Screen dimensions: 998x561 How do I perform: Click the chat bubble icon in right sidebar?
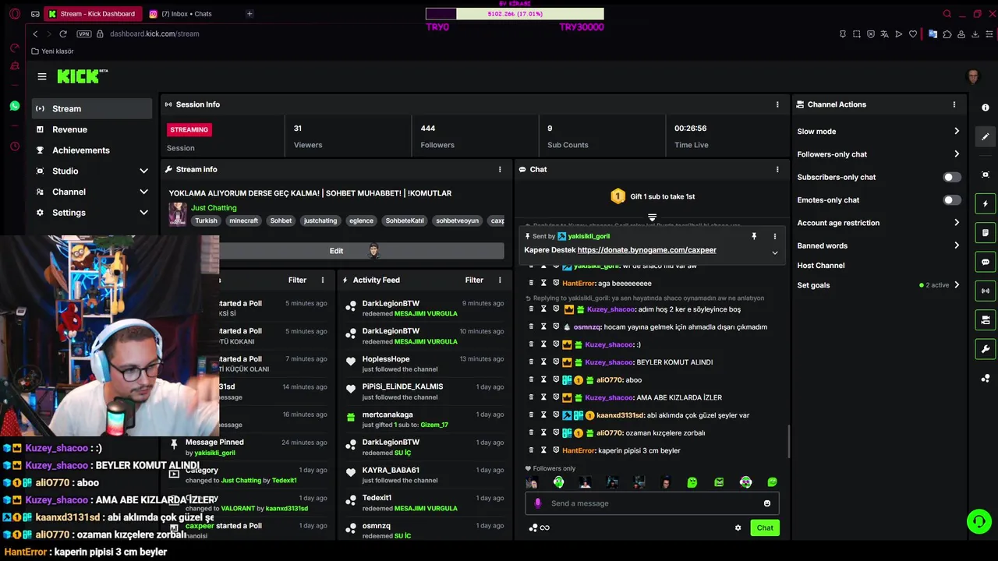(x=986, y=262)
